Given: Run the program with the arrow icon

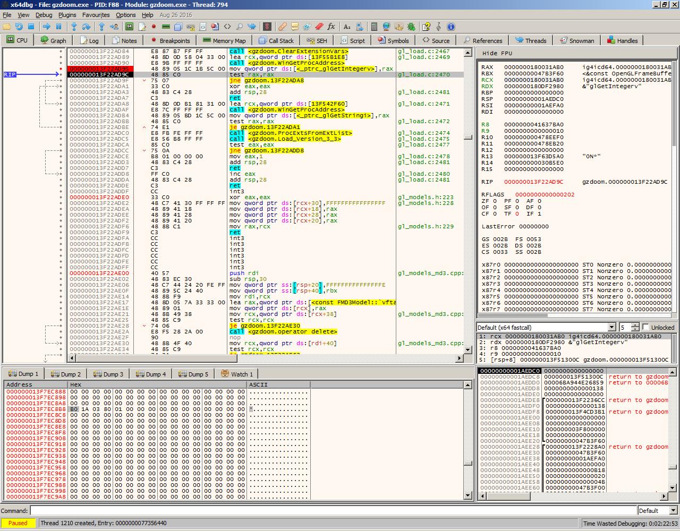Looking at the screenshot, I should click(46, 26).
